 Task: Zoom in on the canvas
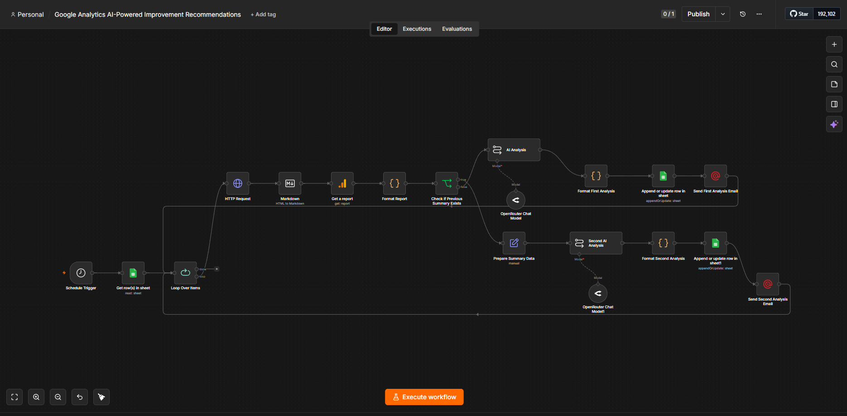pos(36,397)
